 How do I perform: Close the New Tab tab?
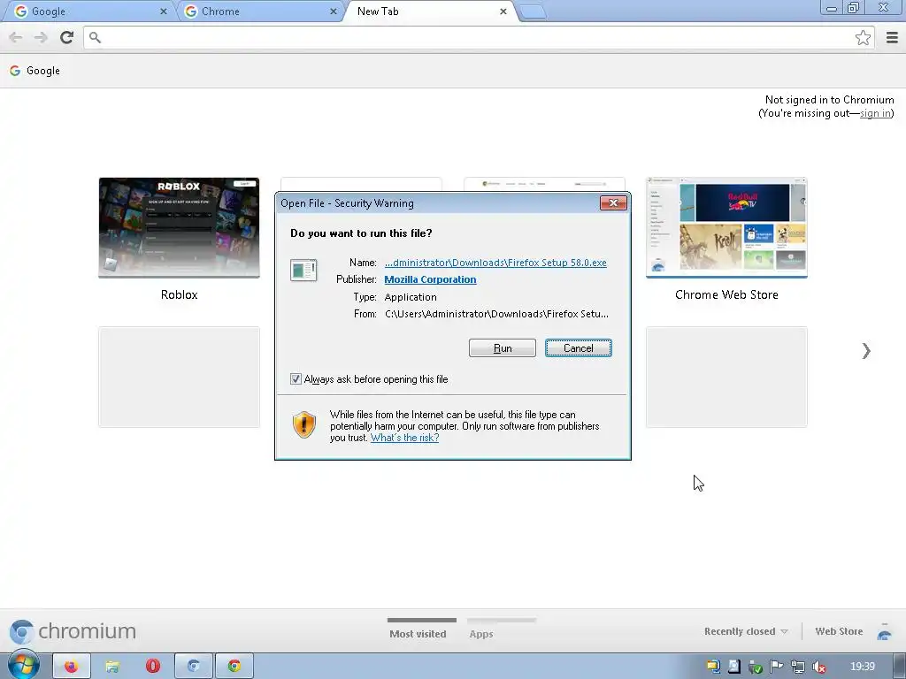tap(503, 11)
